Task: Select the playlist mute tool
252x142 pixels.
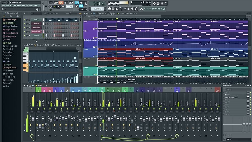Action: point(100,14)
